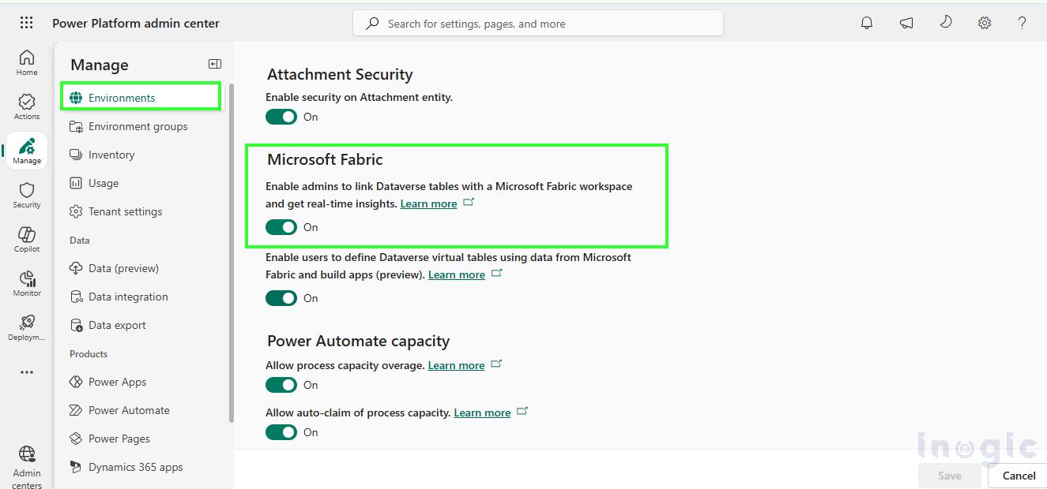Image resolution: width=1047 pixels, height=489 pixels.
Task: Click the Manage pane vertical scrollbar
Action: coord(232,252)
